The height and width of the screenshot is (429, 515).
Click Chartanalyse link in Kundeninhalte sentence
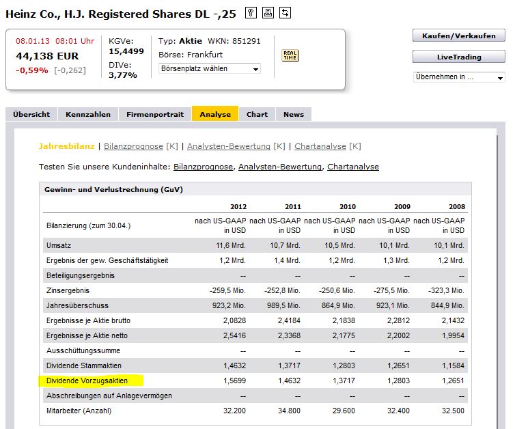coord(352,167)
